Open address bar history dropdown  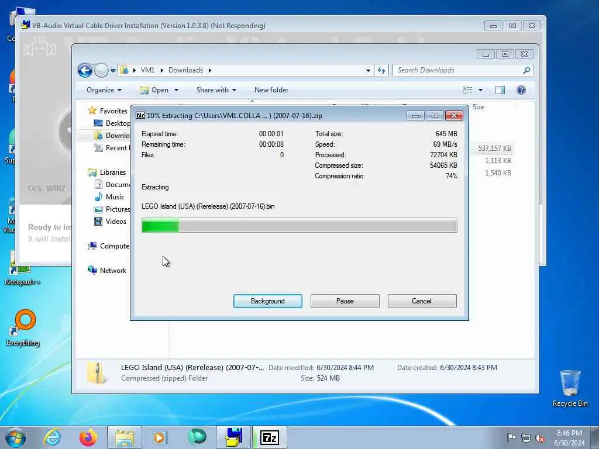point(368,70)
